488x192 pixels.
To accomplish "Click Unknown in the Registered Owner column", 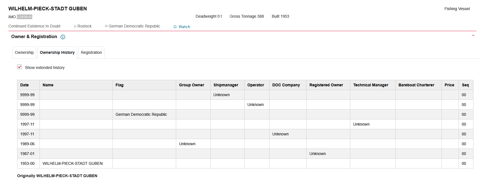I will point(317,154).
